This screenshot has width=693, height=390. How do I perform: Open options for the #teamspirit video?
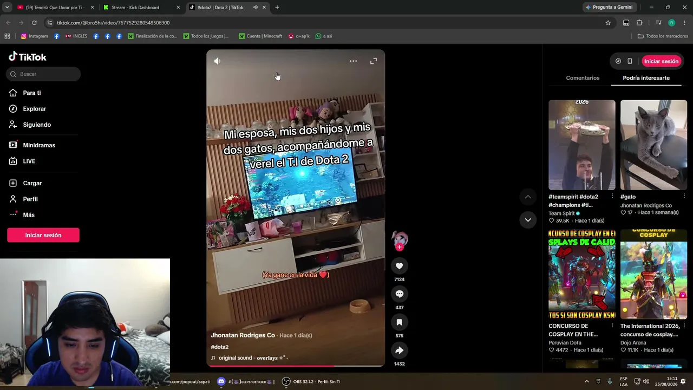612,197
